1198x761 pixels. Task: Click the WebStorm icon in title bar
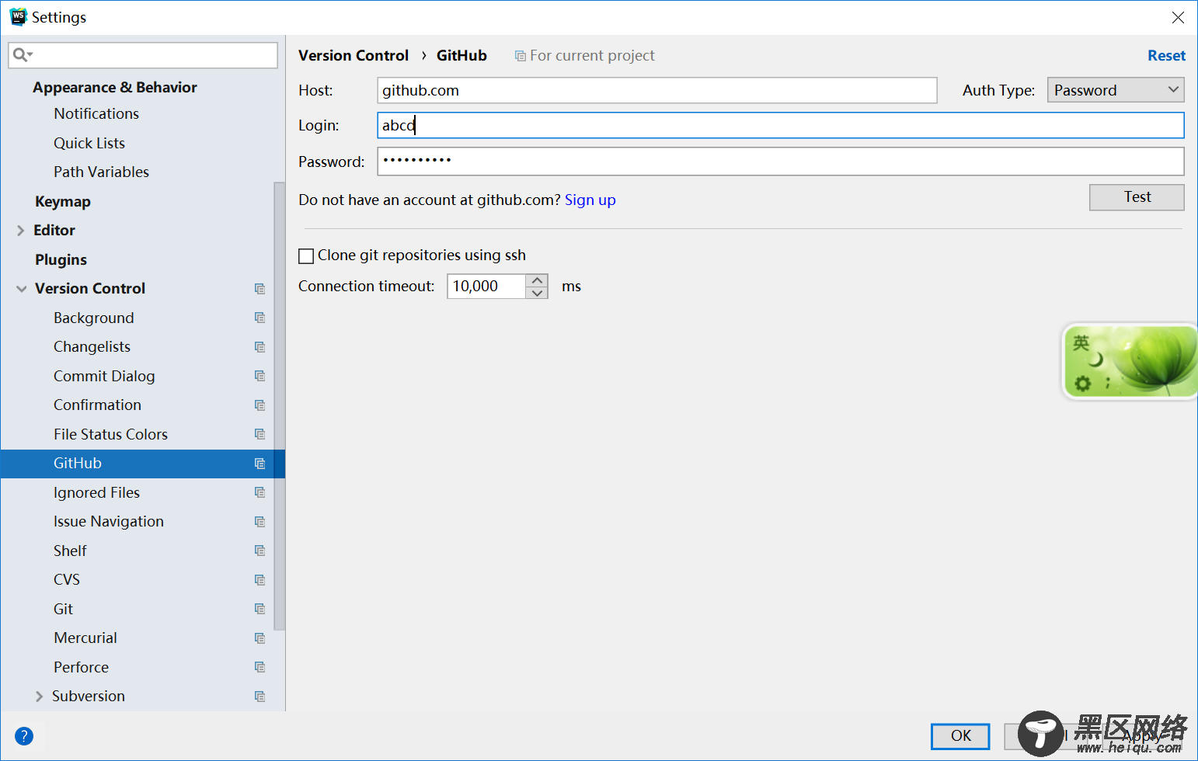tap(18, 17)
